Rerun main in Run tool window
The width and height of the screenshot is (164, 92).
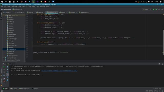click(x=4, y=67)
